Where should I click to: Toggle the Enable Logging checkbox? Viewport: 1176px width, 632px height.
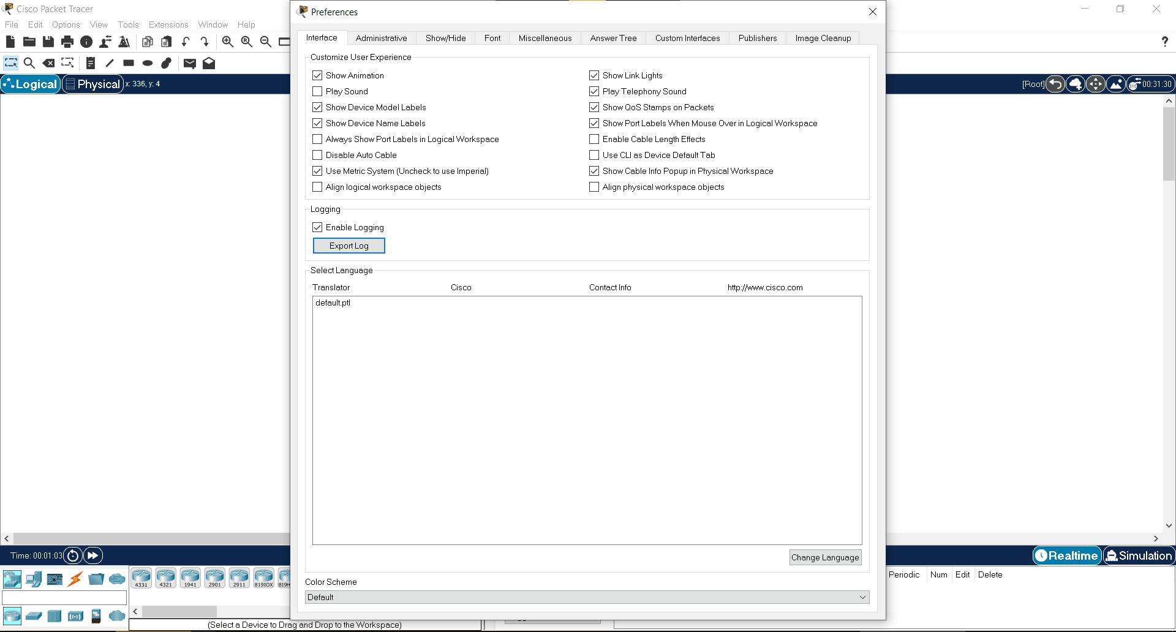(317, 227)
